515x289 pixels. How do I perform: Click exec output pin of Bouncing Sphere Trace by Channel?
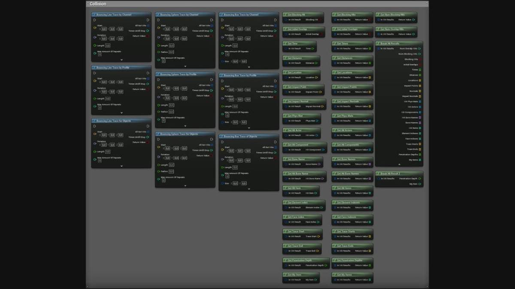(212, 20)
